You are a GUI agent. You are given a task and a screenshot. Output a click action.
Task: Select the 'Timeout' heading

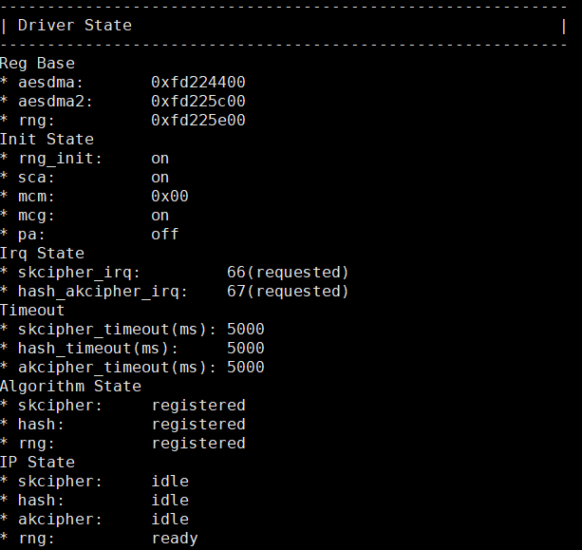[32, 310]
